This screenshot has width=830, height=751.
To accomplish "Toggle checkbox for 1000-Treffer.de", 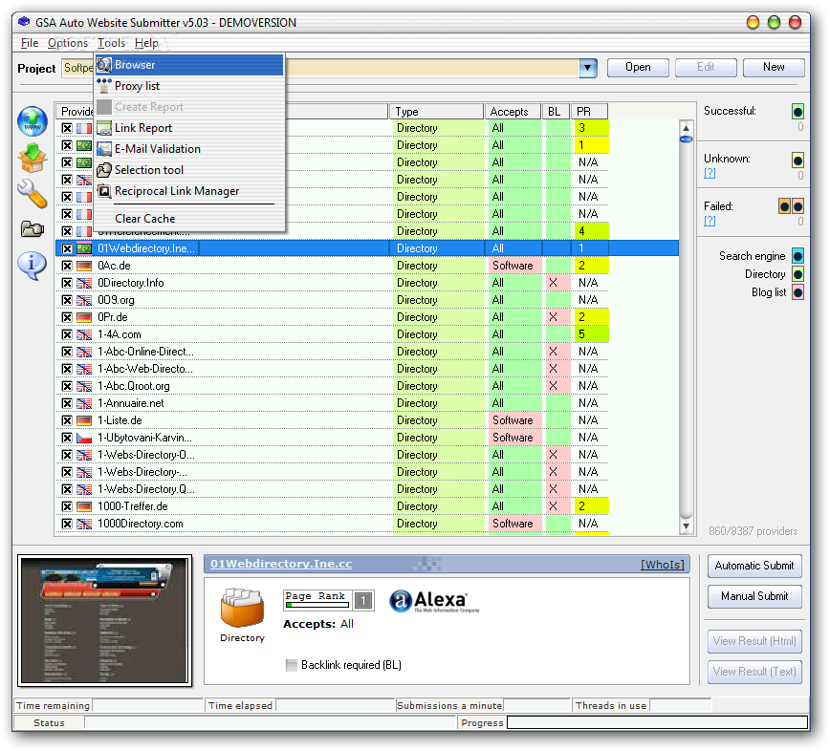I will 67,506.
